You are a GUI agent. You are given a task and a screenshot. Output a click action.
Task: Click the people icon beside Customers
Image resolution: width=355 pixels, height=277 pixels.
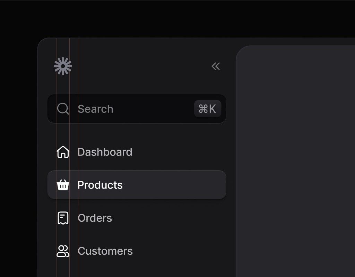click(63, 251)
